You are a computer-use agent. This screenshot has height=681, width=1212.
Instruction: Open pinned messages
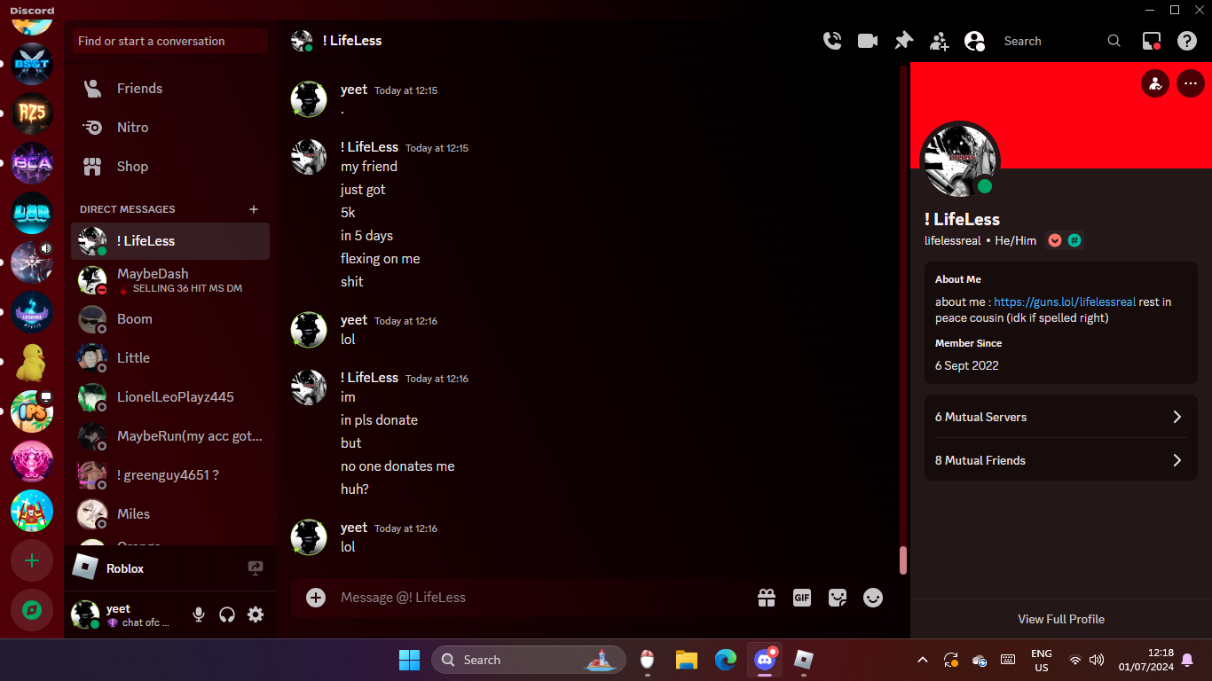pyautogui.click(x=903, y=41)
